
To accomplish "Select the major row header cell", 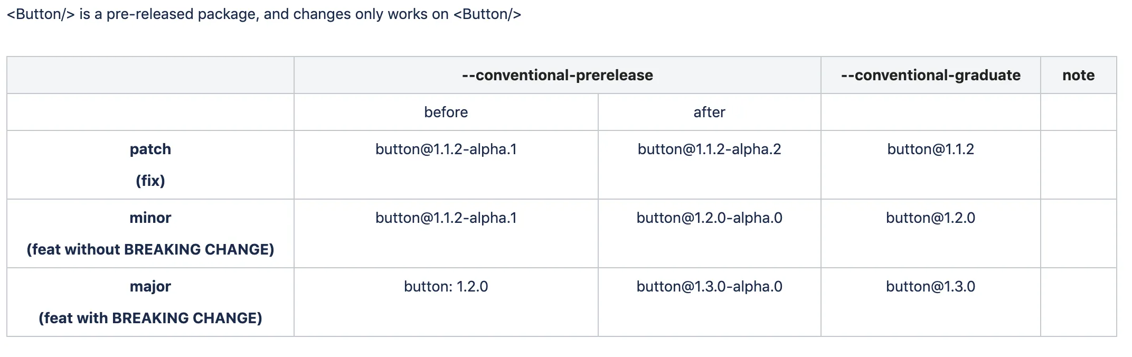I will pos(150,302).
